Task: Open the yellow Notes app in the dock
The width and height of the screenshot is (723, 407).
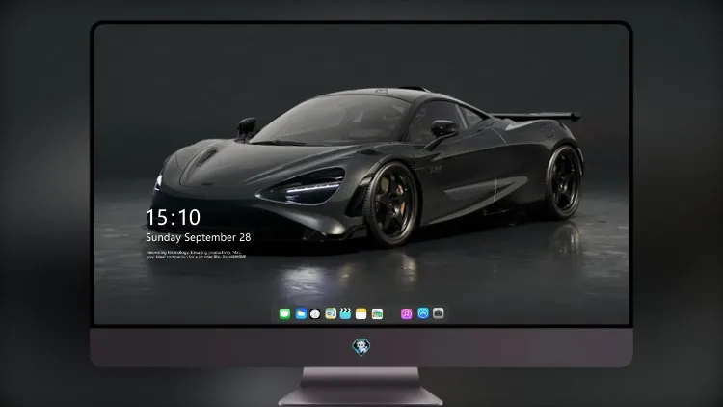Action: click(361, 313)
